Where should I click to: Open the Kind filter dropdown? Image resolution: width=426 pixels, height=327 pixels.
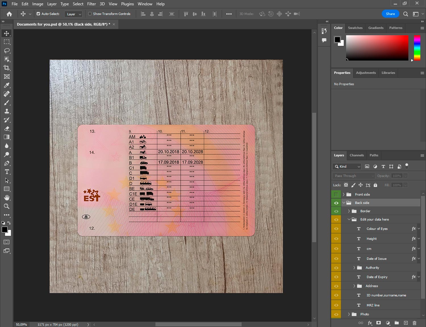click(x=347, y=167)
